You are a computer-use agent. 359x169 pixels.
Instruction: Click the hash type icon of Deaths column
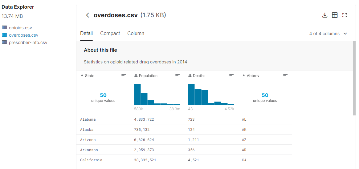[x=190, y=76]
